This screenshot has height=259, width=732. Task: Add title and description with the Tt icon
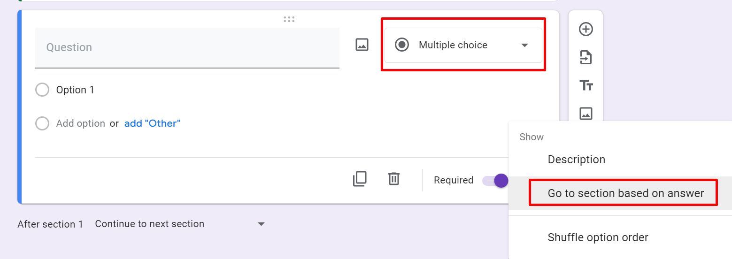[x=586, y=85]
